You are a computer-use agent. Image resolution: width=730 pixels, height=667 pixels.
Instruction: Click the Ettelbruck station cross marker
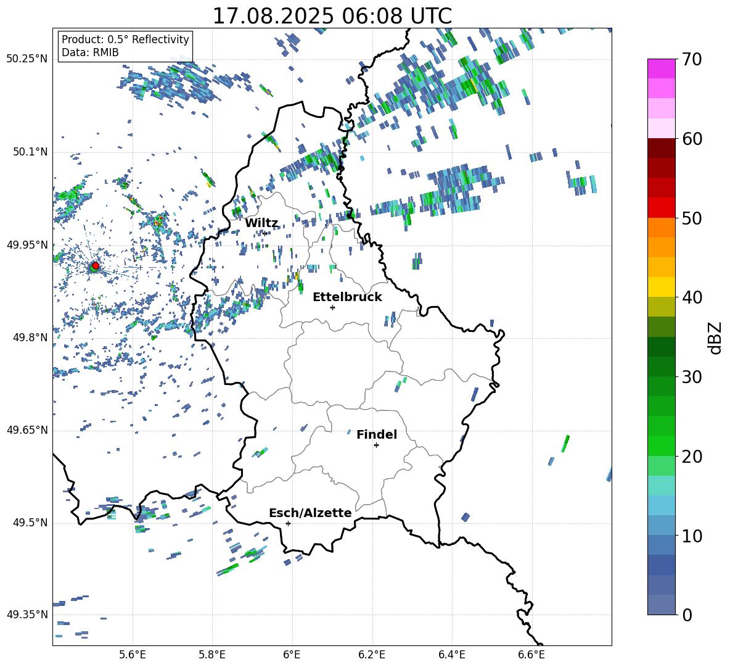332,307
